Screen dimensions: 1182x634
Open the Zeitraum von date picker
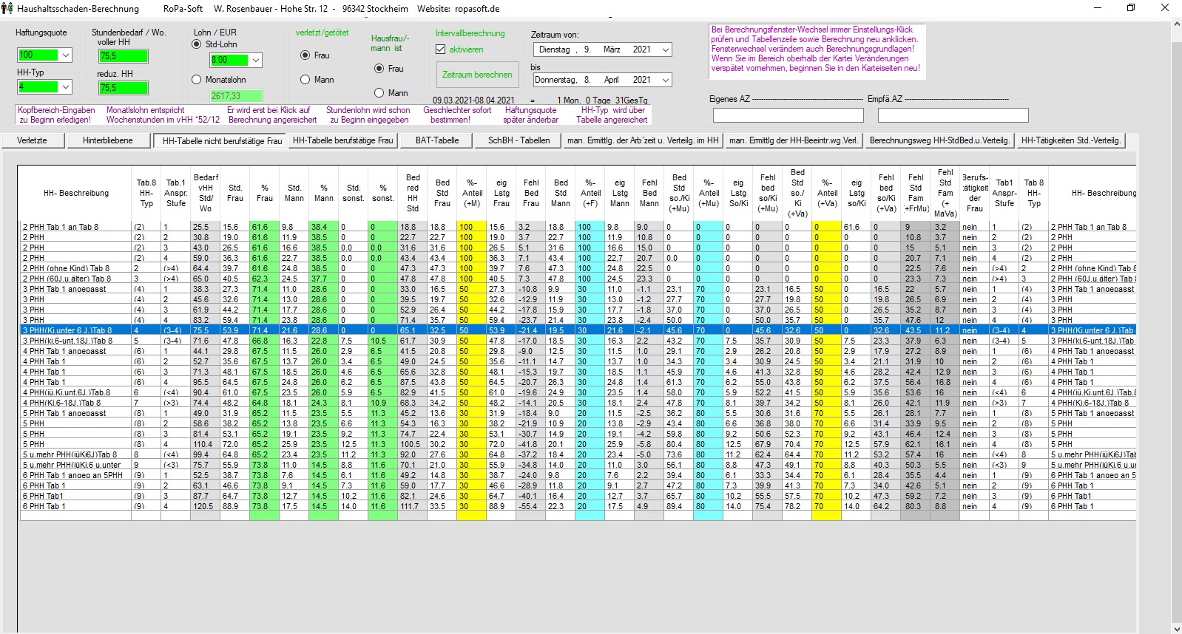coord(665,50)
